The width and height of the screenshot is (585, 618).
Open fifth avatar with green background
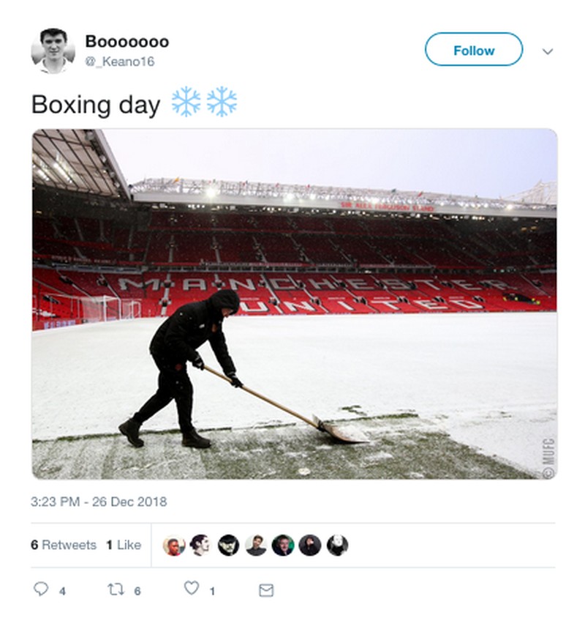[282, 545]
